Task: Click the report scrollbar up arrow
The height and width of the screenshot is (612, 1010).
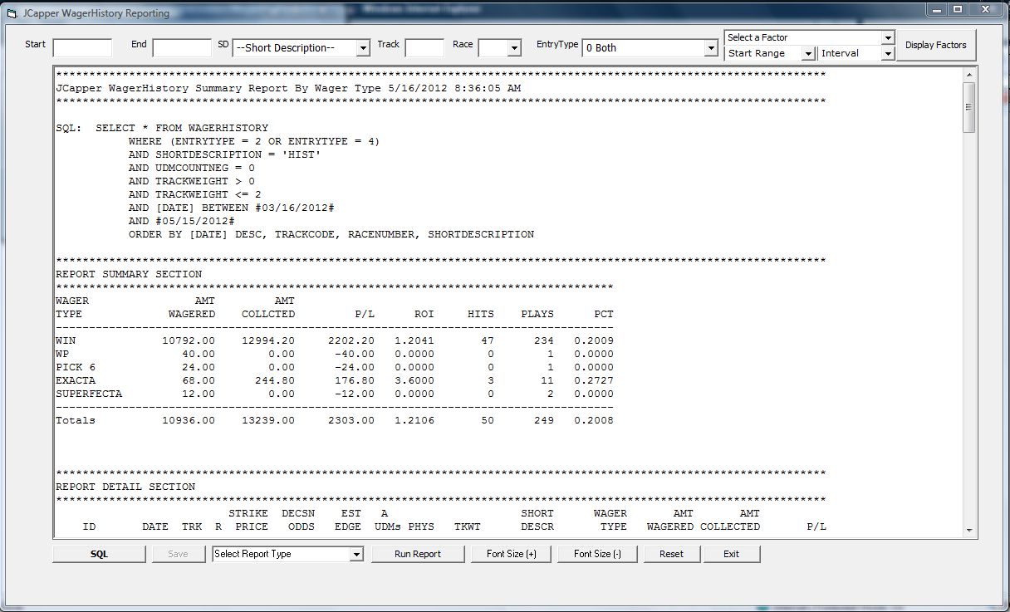Action: tap(969, 74)
